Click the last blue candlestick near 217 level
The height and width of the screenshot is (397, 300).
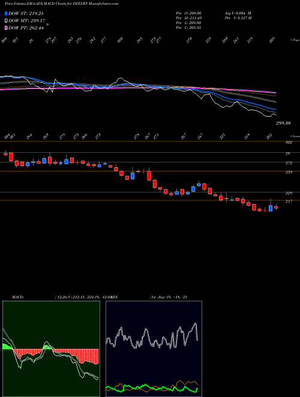coord(271,208)
